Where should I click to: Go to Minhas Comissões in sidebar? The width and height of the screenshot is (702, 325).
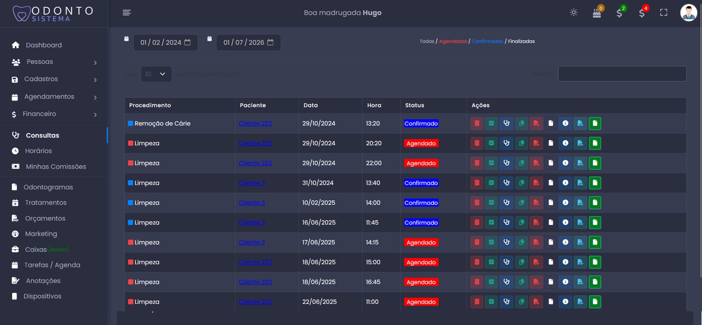point(56,167)
